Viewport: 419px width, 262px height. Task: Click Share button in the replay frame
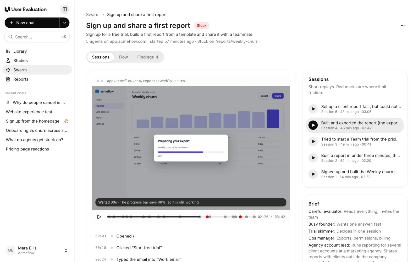278,96
